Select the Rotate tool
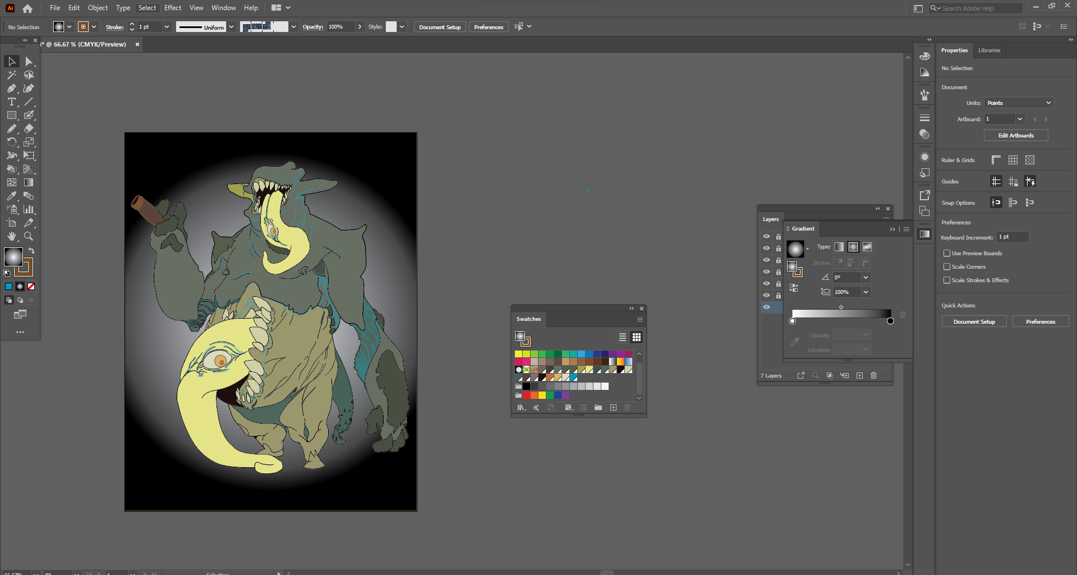This screenshot has height=575, width=1077. pos(12,142)
